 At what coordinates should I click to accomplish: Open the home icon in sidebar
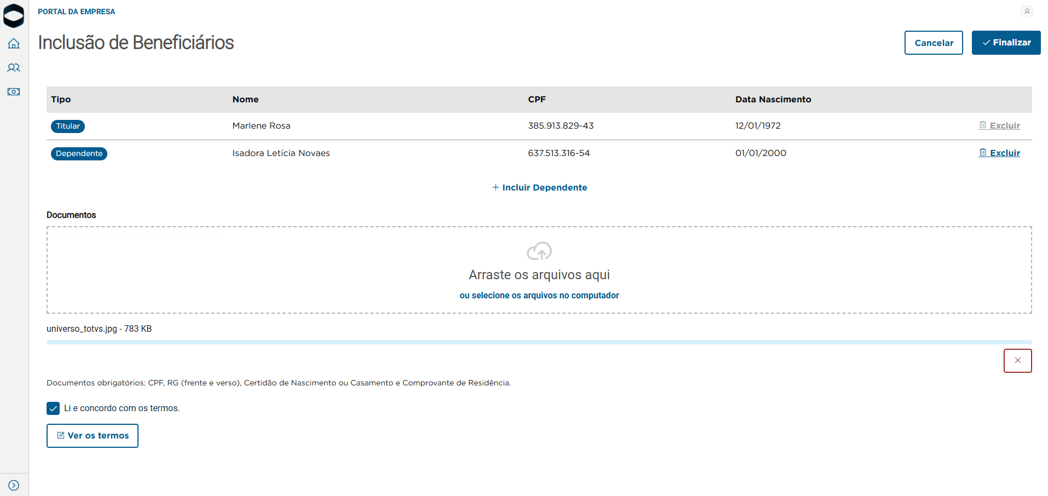pos(14,44)
